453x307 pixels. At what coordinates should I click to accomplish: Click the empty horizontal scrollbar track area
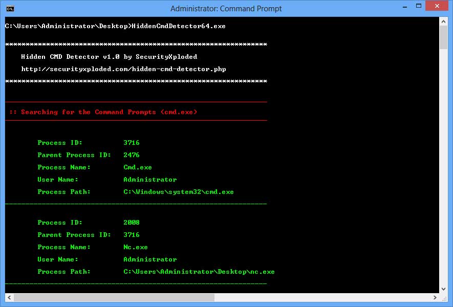[322, 297]
